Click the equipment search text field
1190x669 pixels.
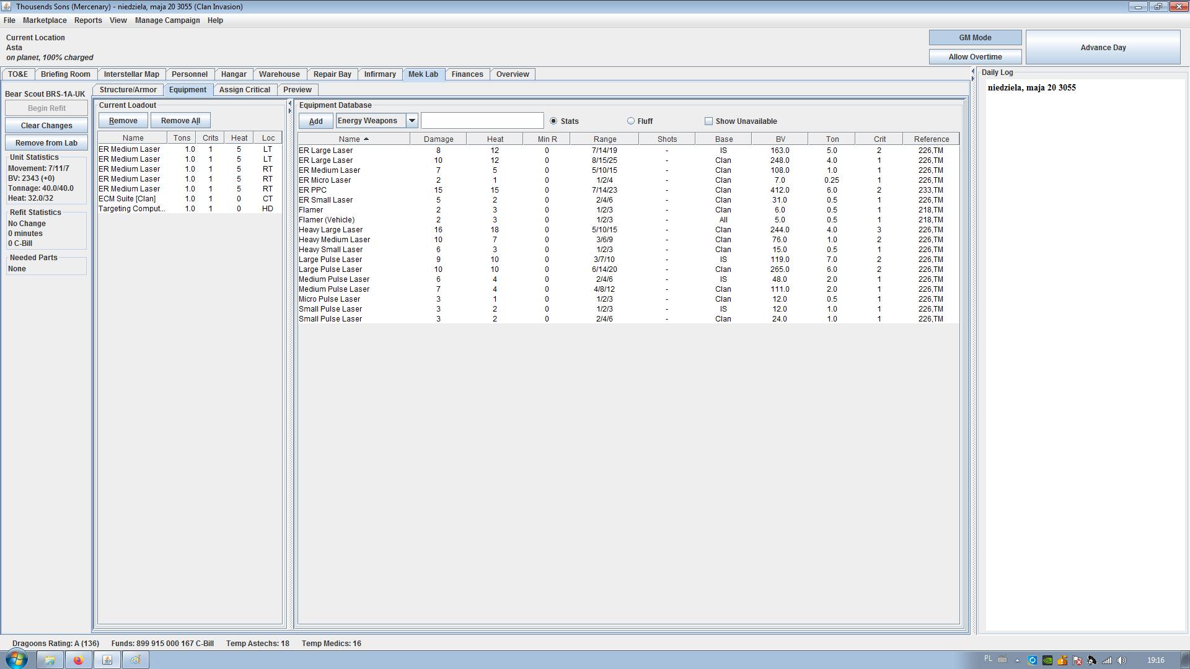[482, 121]
